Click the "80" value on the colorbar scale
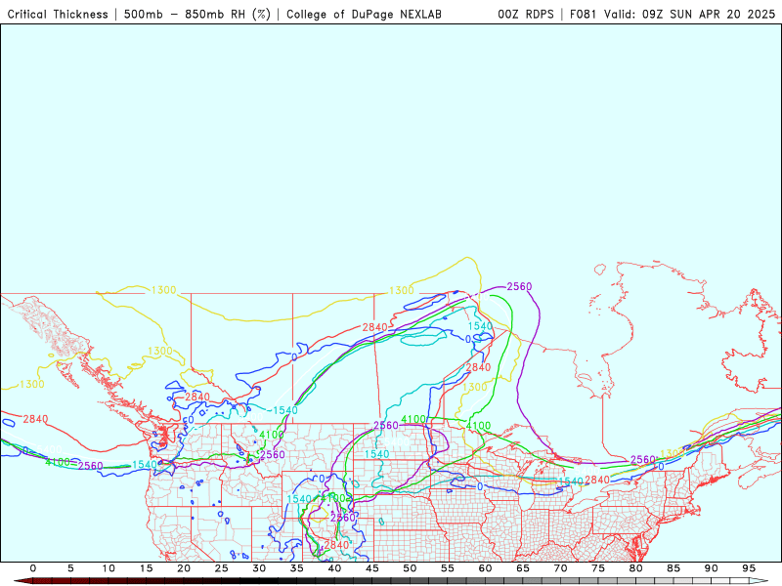 tap(636, 568)
